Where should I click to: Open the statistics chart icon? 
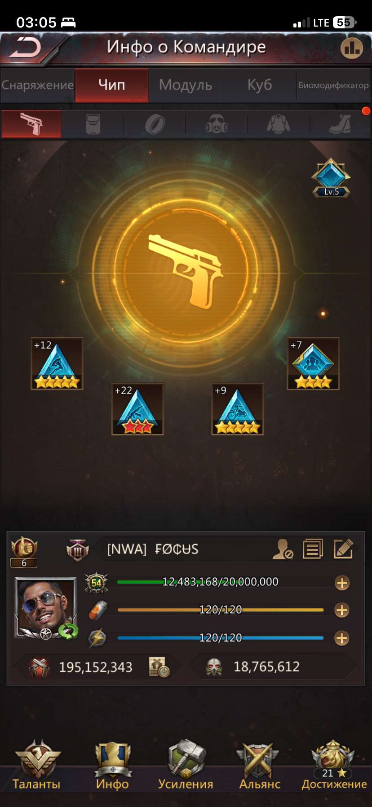tap(351, 48)
